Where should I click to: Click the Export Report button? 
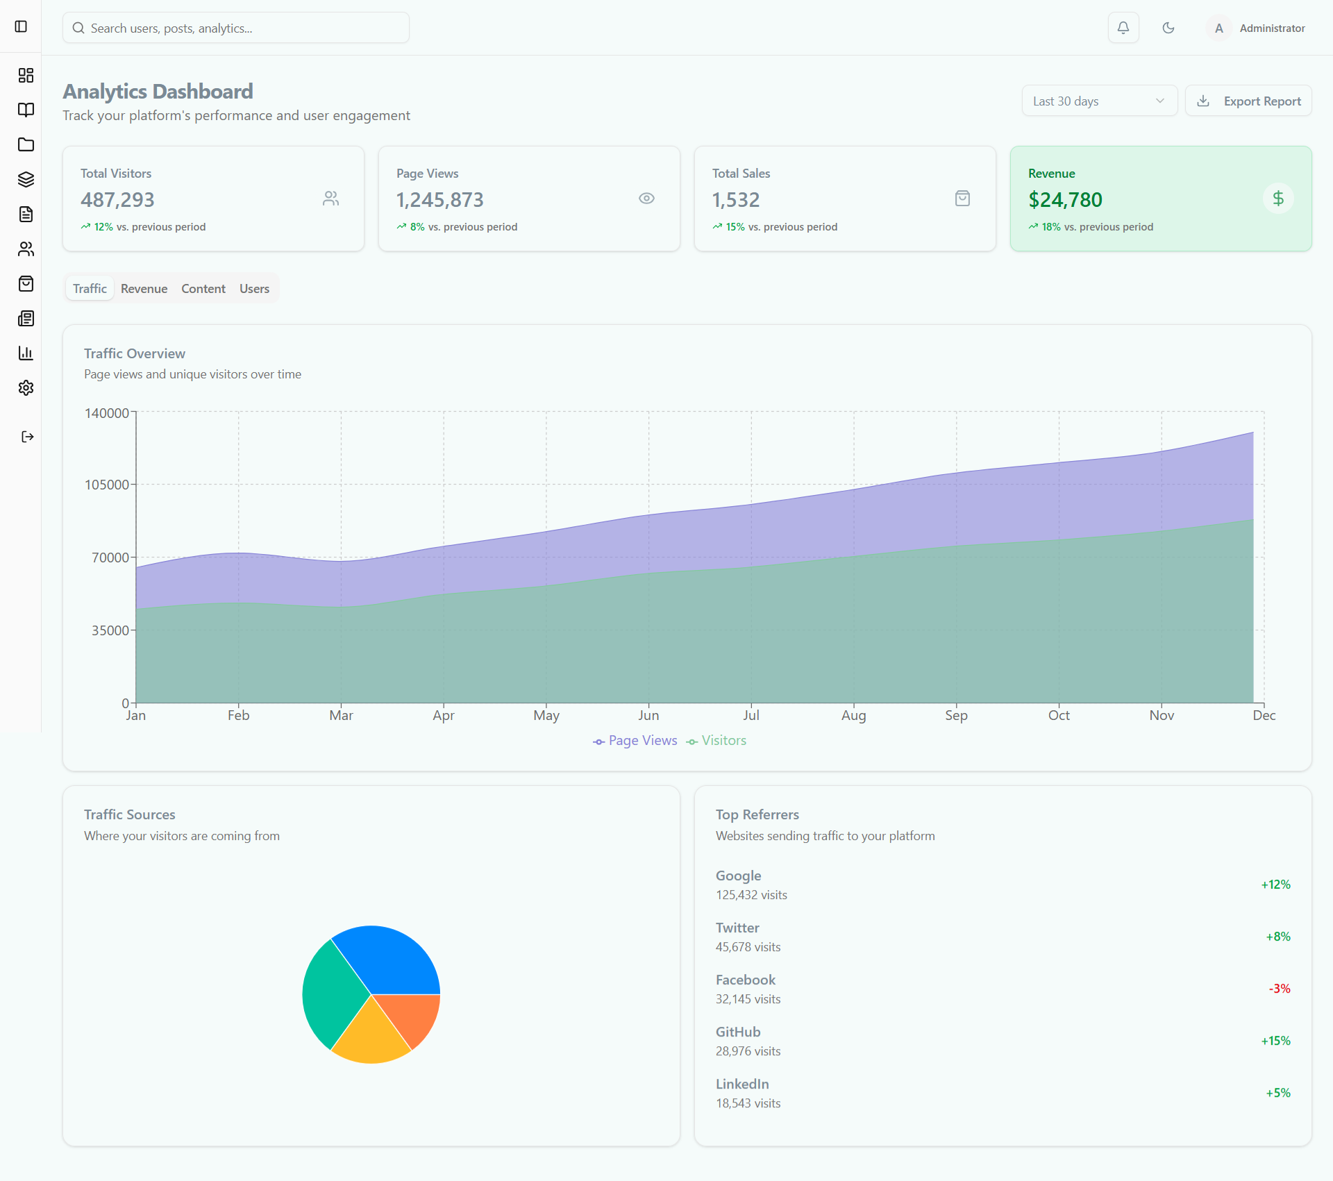point(1248,101)
